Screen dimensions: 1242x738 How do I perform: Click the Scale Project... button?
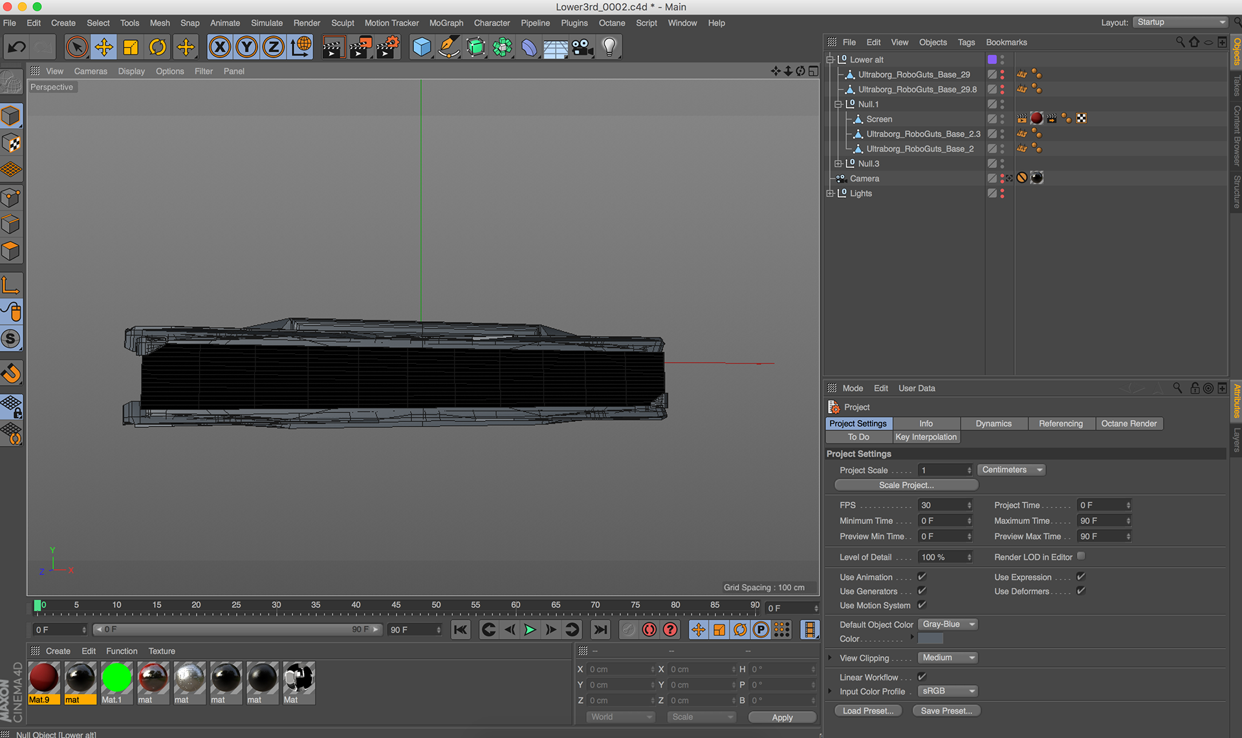(906, 485)
